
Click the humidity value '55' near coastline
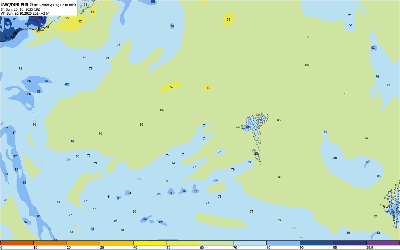pyautogui.click(x=38, y=31)
